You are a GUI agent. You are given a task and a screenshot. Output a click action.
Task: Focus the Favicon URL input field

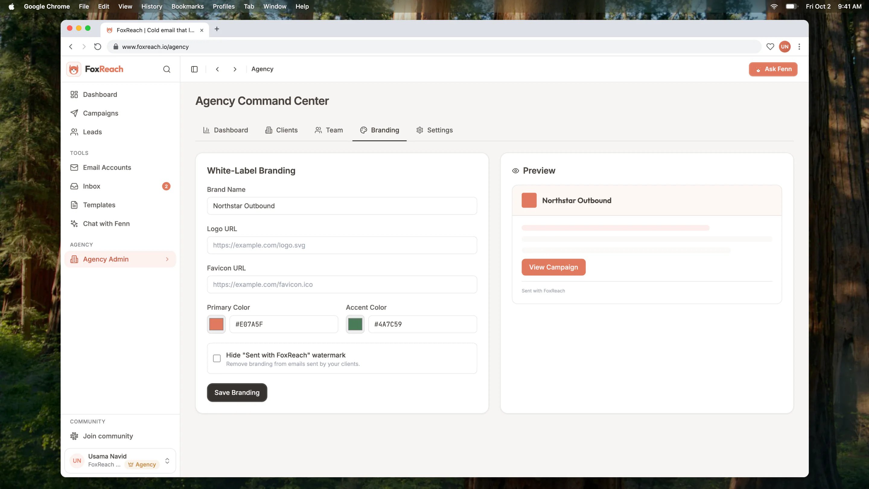(342, 284)
